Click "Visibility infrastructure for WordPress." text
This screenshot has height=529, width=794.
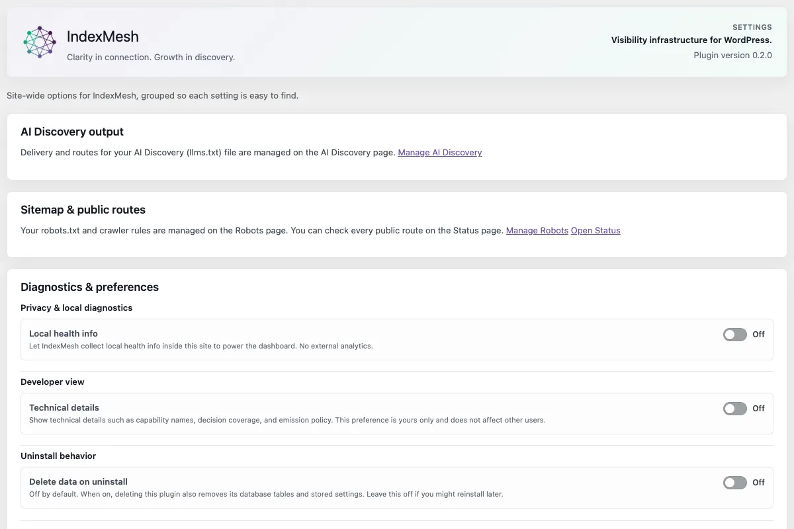(691, 40)
